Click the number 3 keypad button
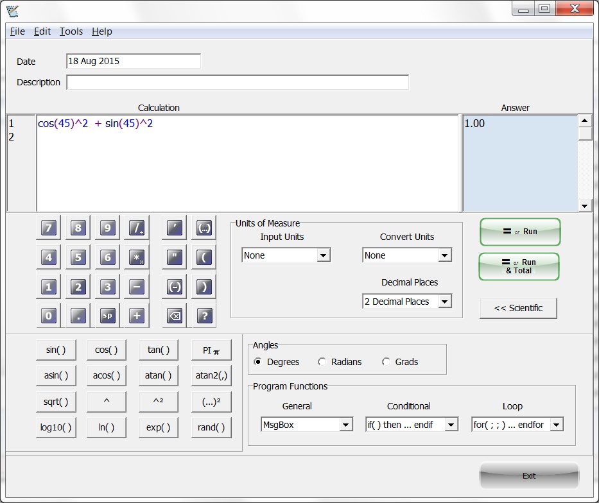The width and height of the screenshot is (599, 503). pyautogui.click(x=107, y=287)
